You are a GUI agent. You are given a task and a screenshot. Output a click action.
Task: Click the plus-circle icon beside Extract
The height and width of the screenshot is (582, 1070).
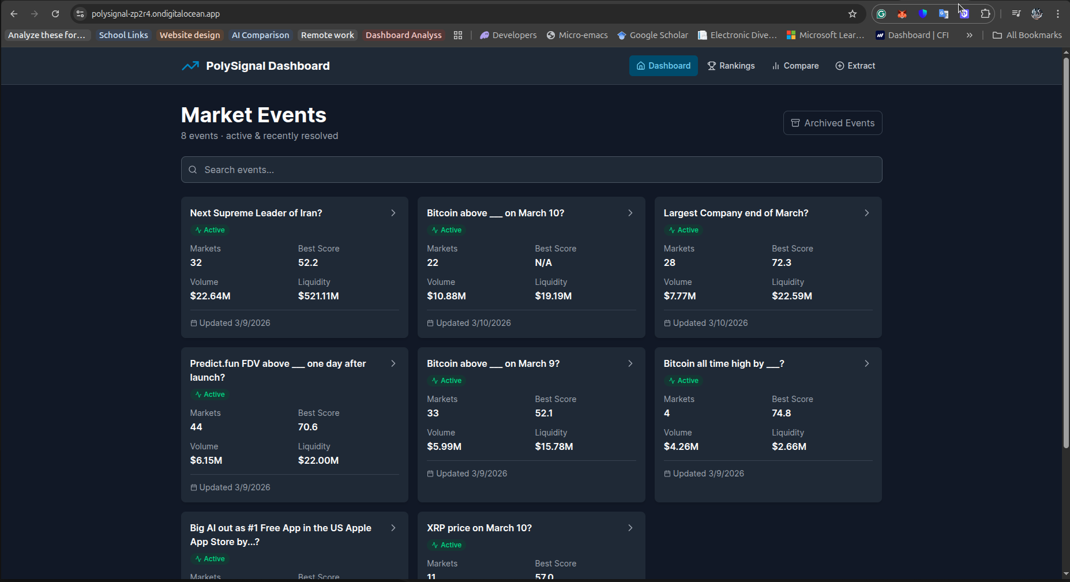pyautogui.click(x=840, y=66)
